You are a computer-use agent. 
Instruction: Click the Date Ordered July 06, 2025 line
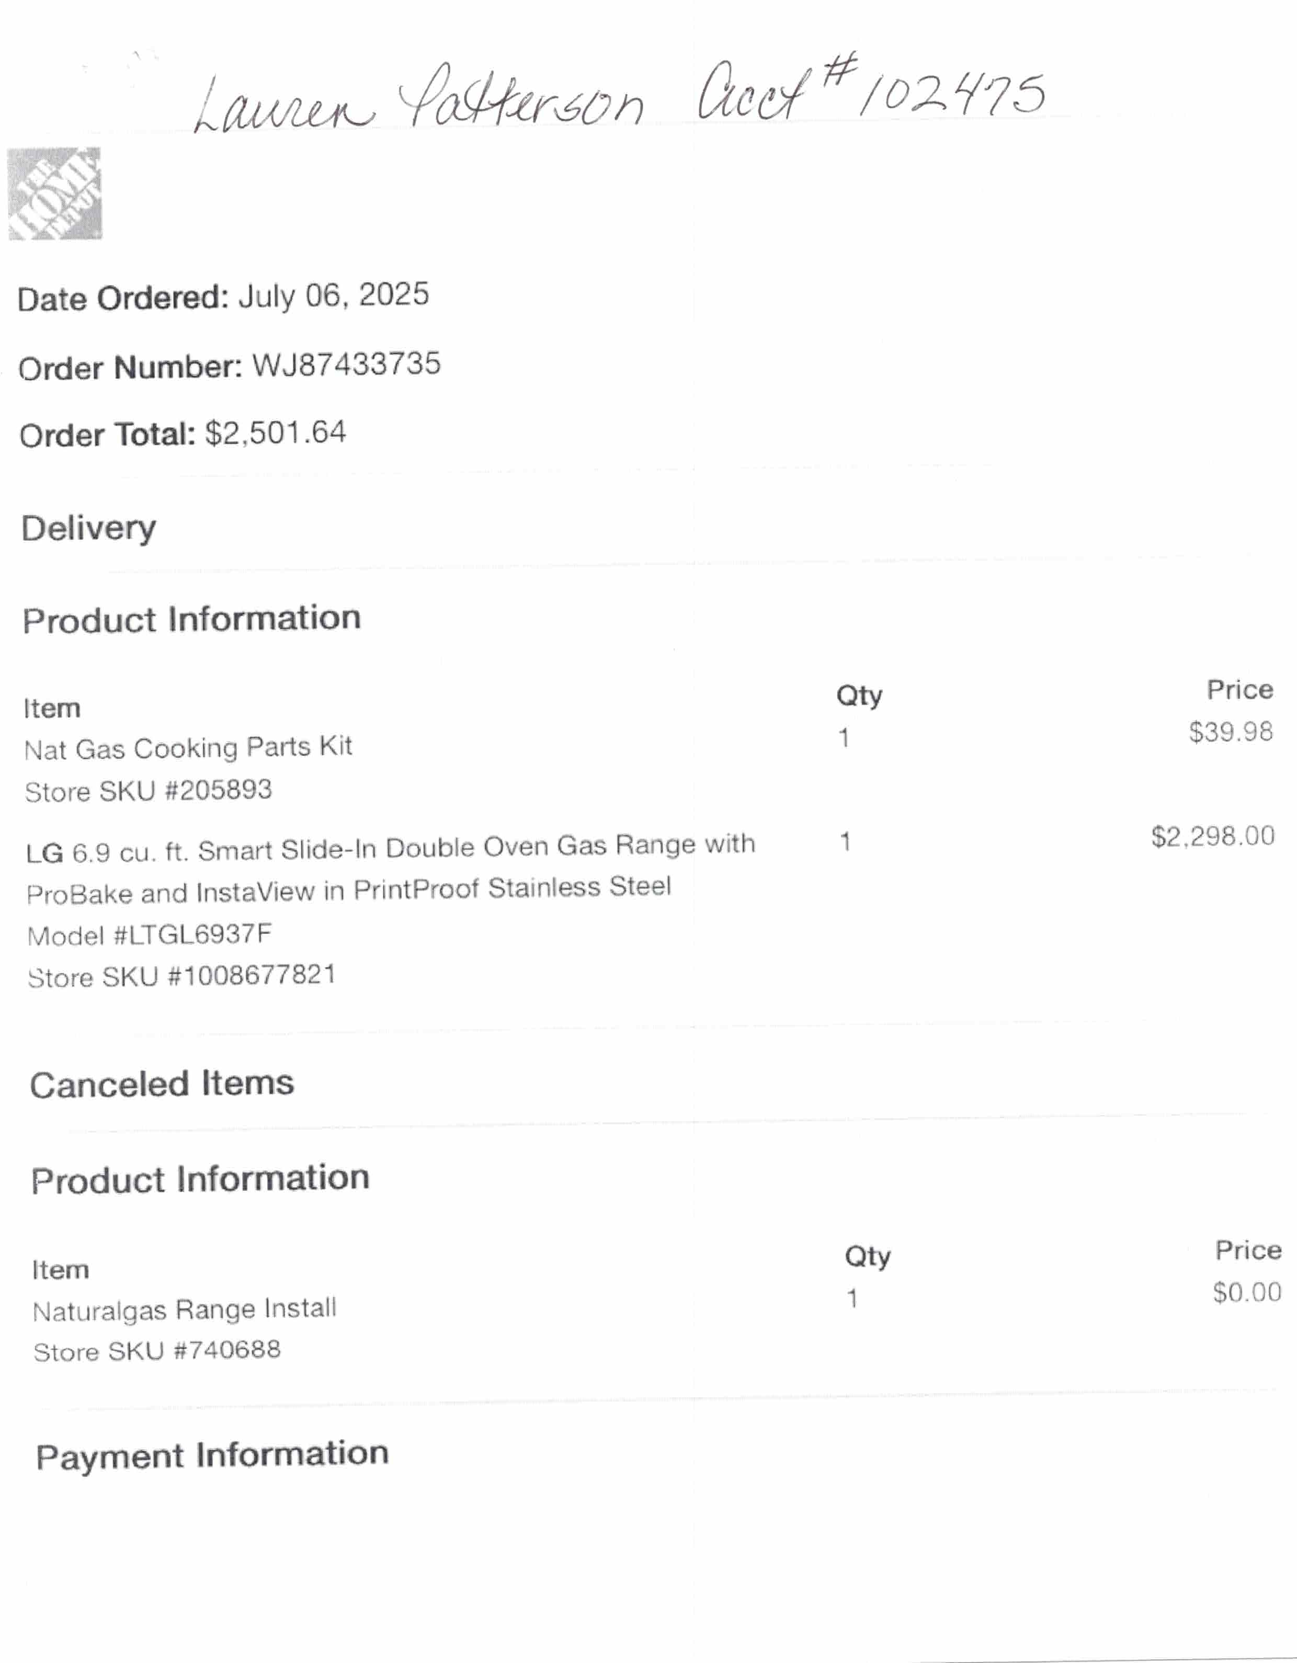(x=223, y=296)
